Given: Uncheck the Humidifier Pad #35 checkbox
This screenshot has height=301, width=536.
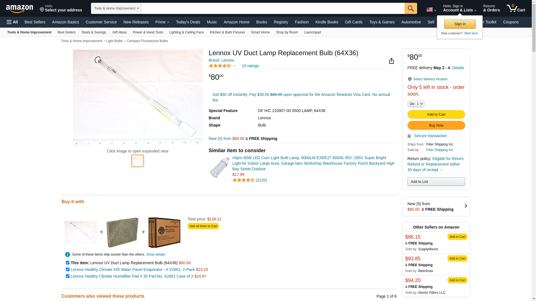Looking at the screenshot, I should tap(68, 276).
